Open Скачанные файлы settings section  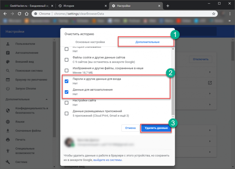[28, 131]
